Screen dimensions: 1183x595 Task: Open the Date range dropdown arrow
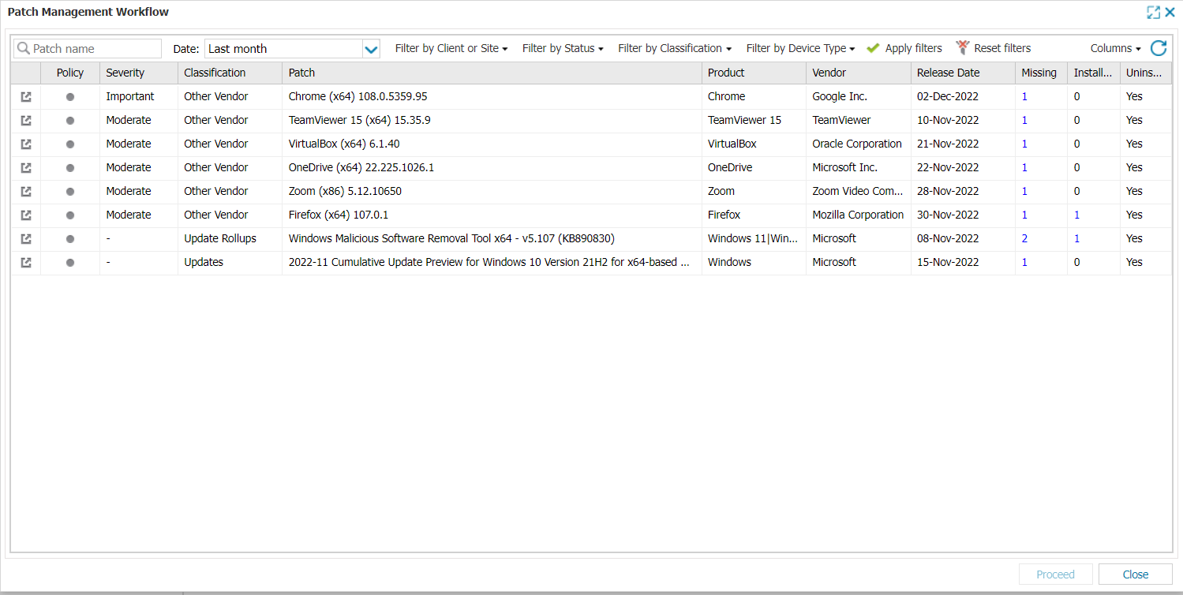click(x=371, y=49)
